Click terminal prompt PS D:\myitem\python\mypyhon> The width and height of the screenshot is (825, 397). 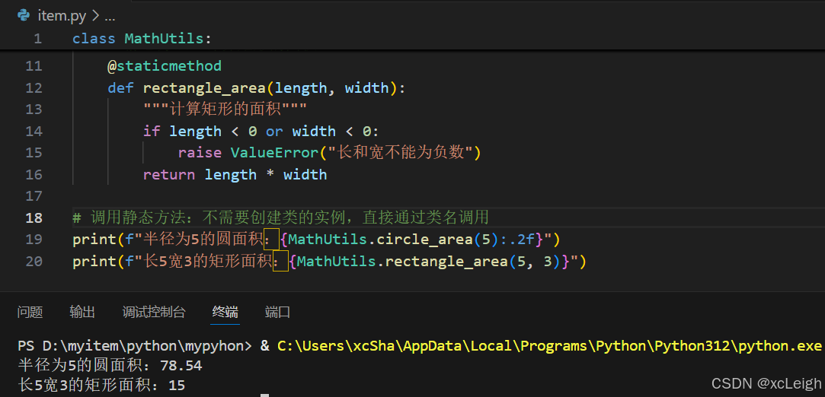[x=135, y=345]
